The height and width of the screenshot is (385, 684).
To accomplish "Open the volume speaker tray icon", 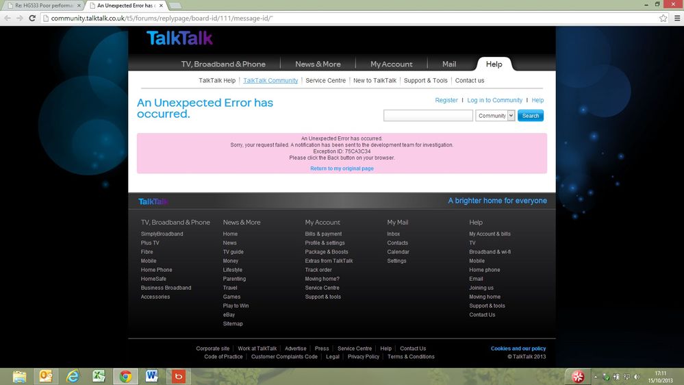I will pos(637,377).
